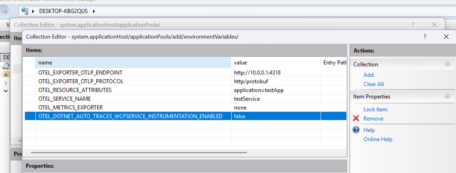Screen dimensions: 456x173
Task: Sort by the value column header
Action: [x=275, y=62]
